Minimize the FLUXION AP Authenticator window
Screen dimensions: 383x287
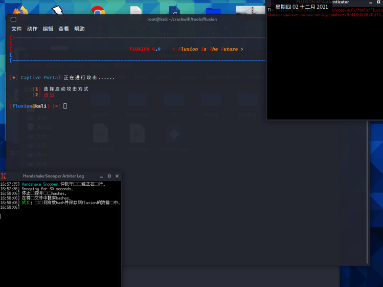pos(371,2)
